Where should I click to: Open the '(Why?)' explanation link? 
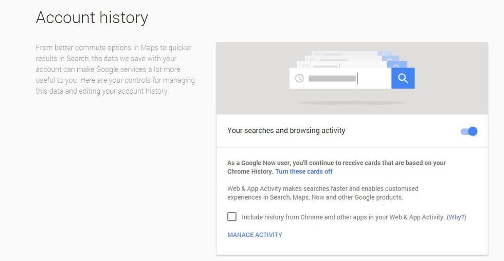[x=457, y=217]
